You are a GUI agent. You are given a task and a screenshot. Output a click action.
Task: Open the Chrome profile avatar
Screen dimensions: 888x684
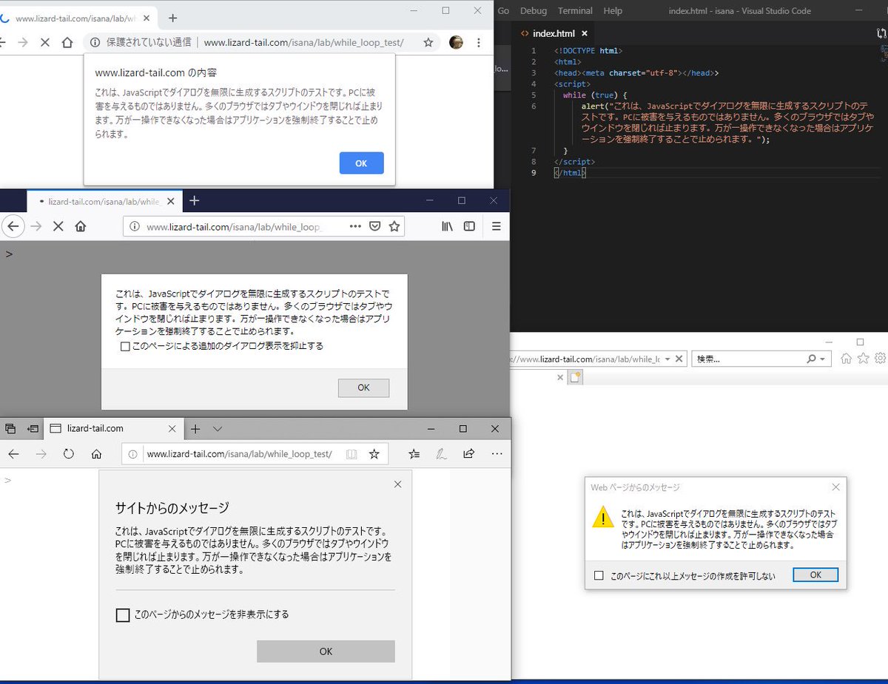click(457, 42)
